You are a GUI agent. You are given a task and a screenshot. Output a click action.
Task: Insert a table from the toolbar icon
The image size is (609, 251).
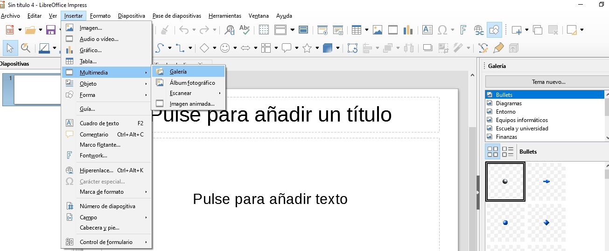357,30
